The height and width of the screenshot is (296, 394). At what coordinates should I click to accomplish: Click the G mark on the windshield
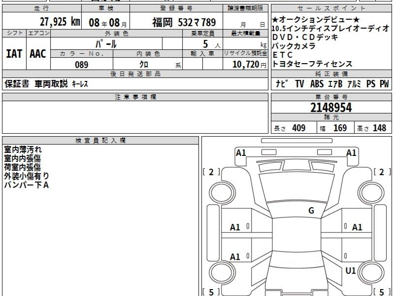click(311, 211)
